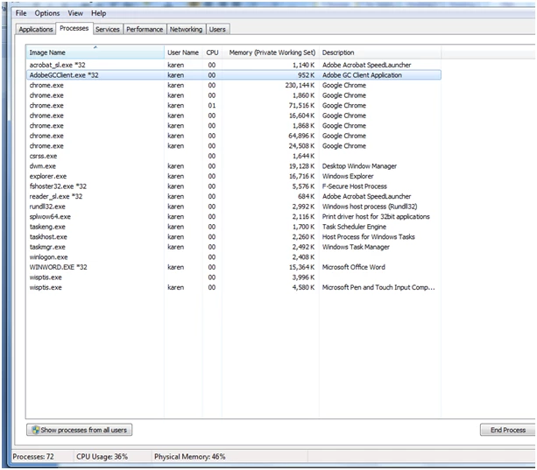Open the Options menu

(47, 13)
